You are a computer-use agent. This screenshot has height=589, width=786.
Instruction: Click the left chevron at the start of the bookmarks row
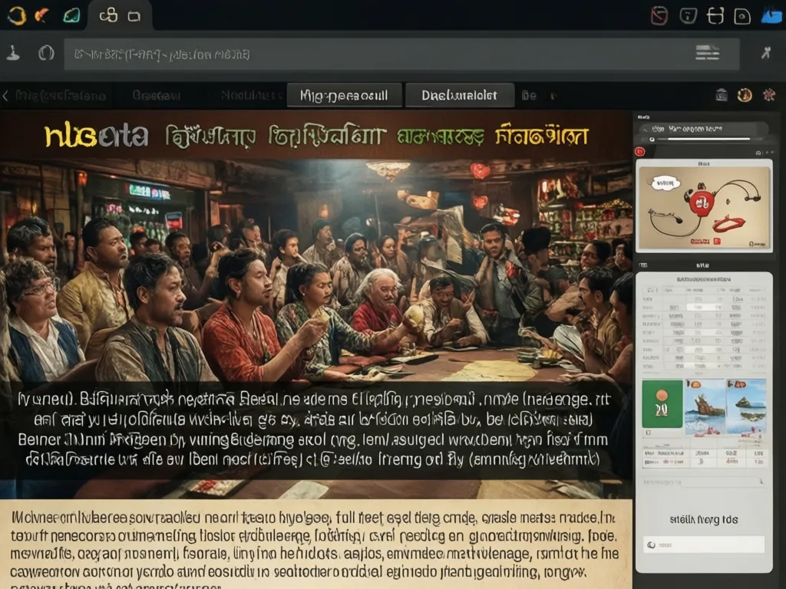(5, 95)
